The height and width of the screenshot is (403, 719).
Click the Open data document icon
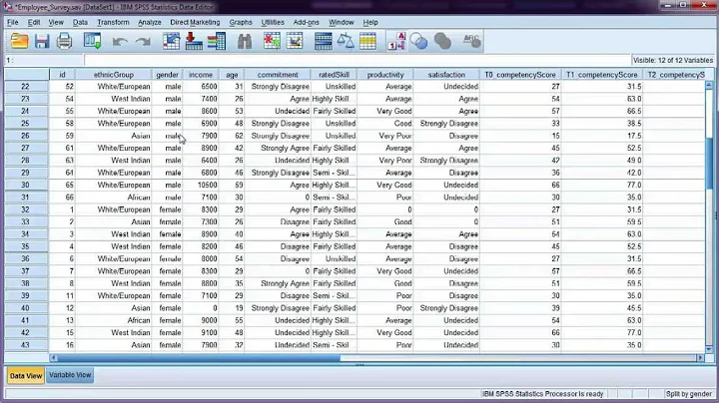pyautogui.click(x=19, y=41)
